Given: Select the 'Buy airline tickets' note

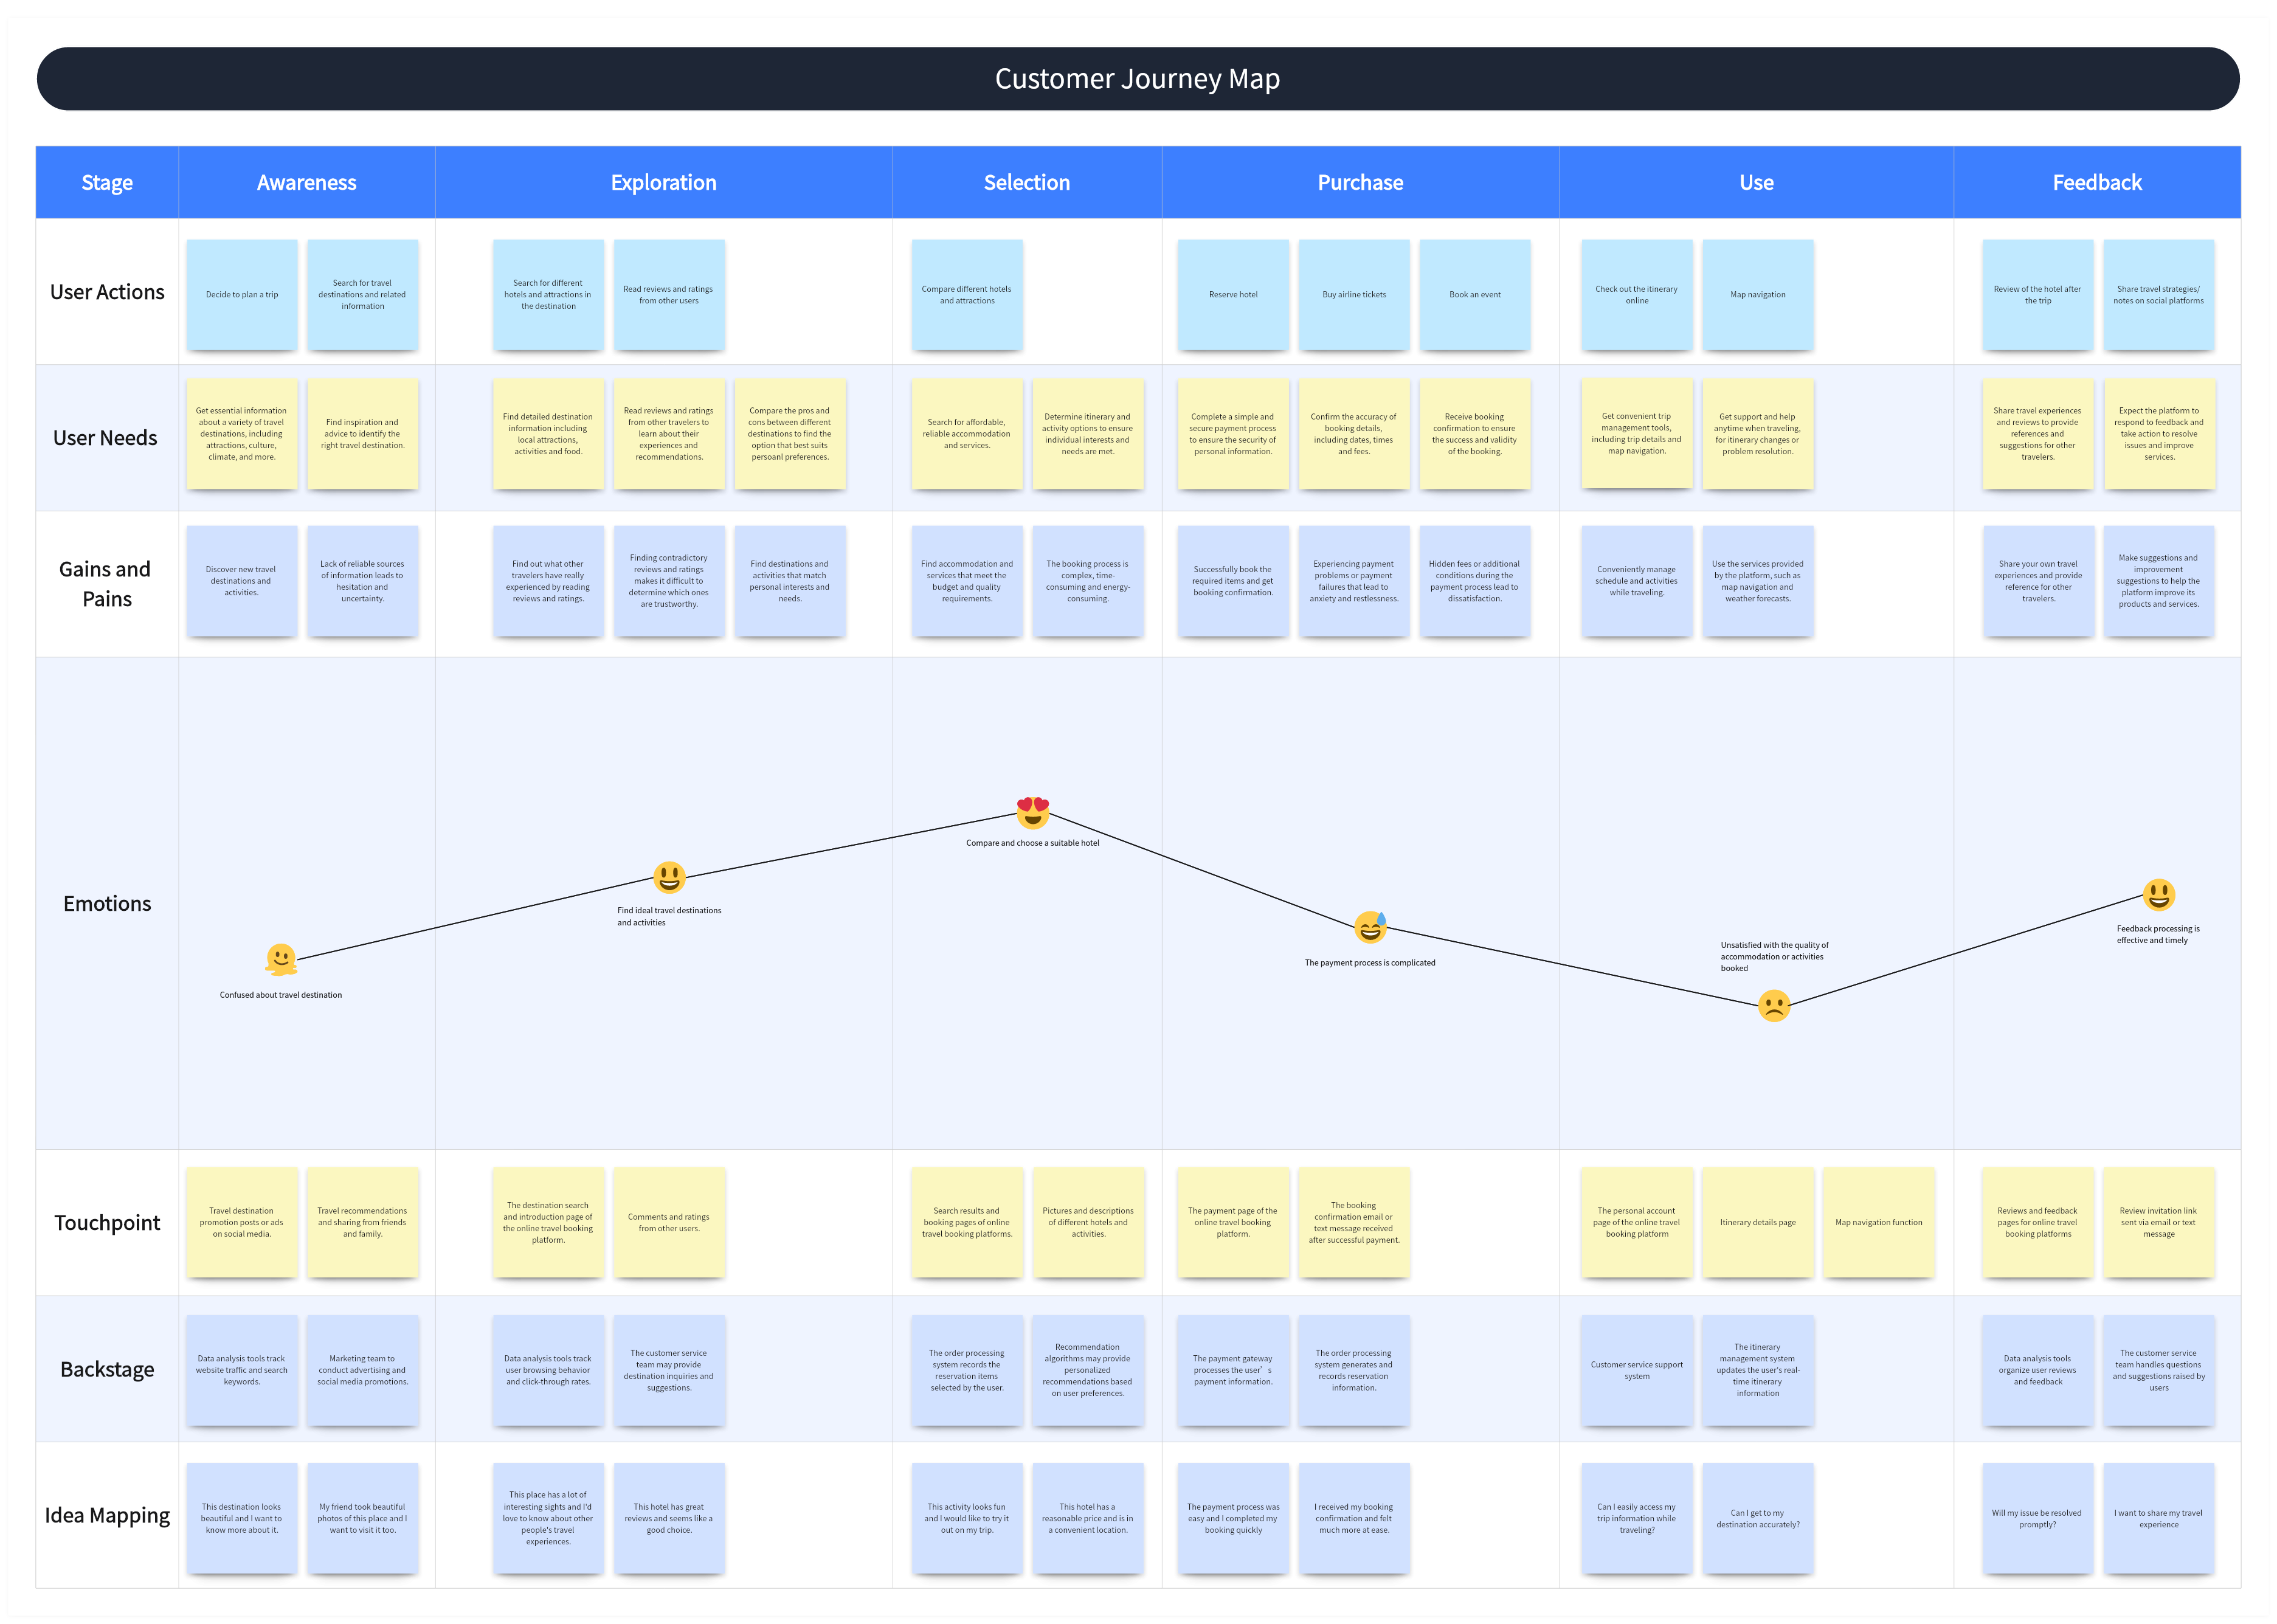Looking at the screenshot, I should coord(1354,295).
